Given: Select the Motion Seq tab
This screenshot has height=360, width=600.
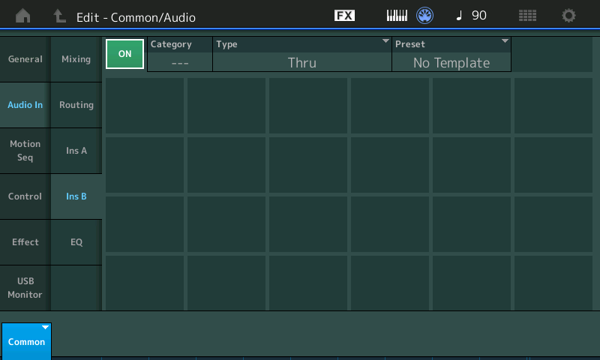Looking at the screenshot, I should pyautogui.click(x=25, y=151).
